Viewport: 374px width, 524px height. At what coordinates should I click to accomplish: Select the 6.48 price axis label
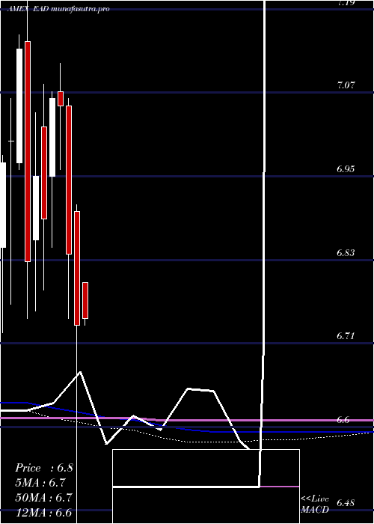coord(346,503)
